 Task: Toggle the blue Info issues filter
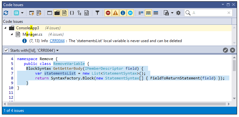(x=123, y=13)
